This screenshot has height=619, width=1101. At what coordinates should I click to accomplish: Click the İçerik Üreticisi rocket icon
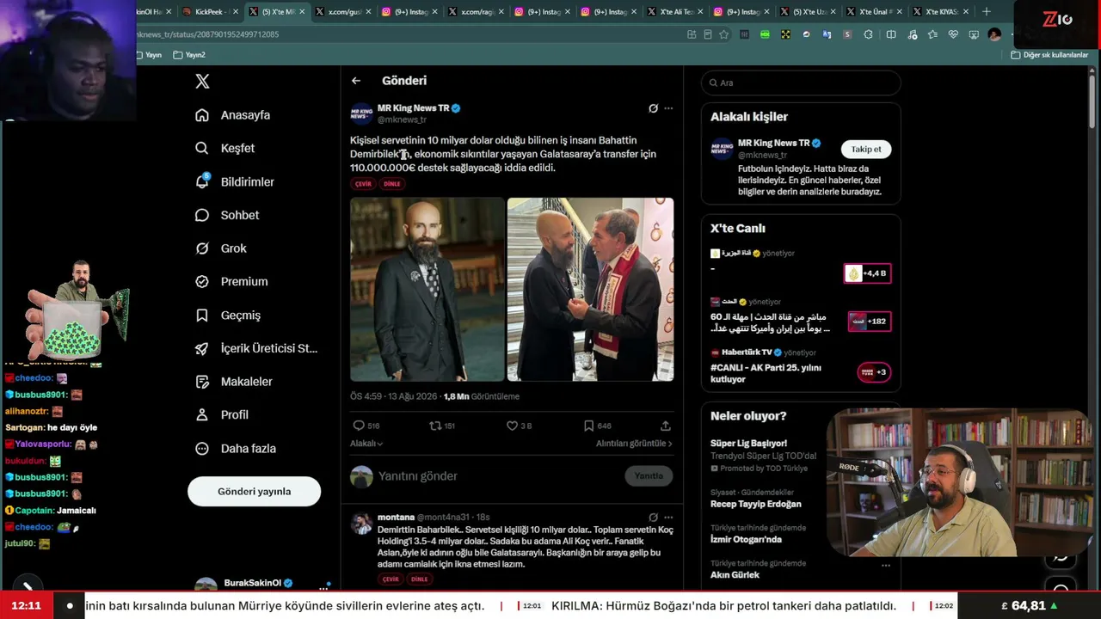point(202,348)
